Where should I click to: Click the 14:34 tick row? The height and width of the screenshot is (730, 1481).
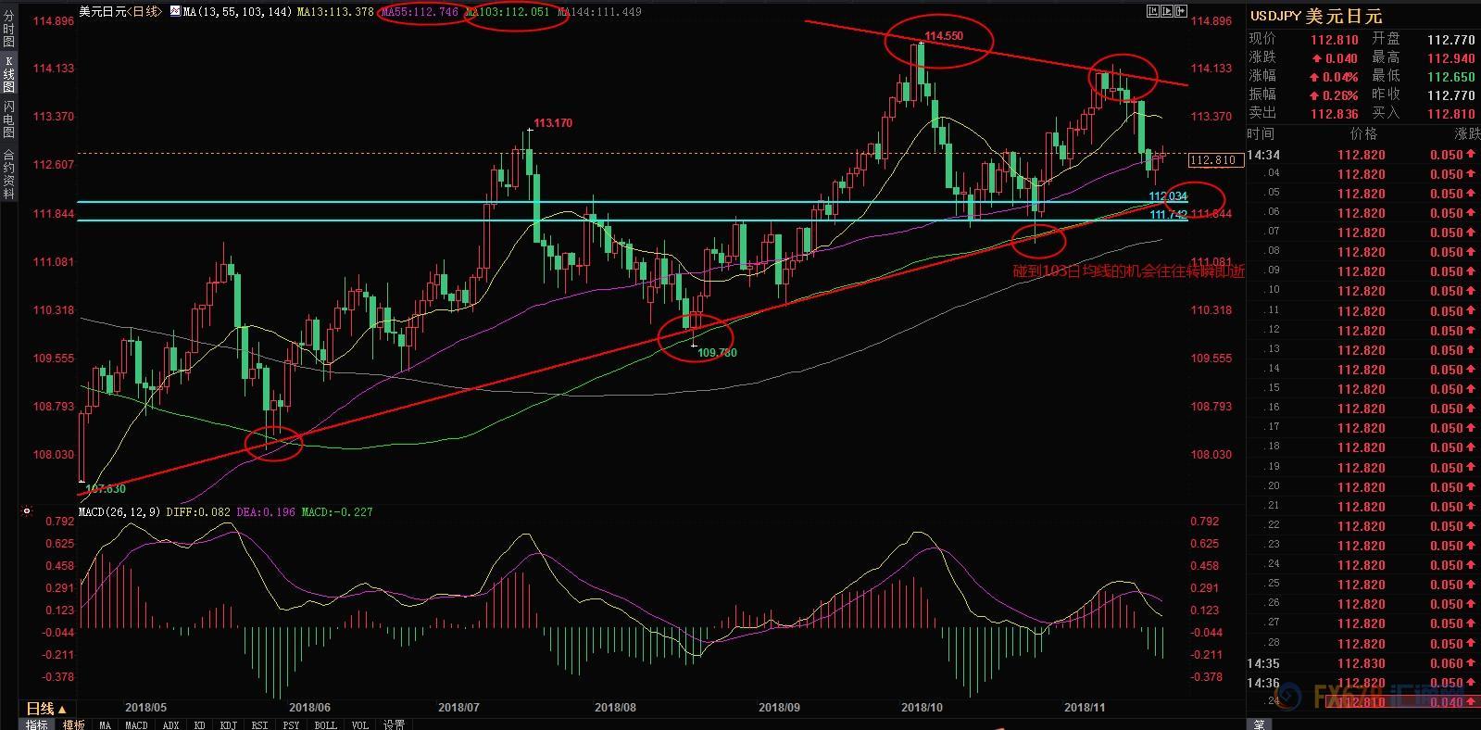[1362, 155]
